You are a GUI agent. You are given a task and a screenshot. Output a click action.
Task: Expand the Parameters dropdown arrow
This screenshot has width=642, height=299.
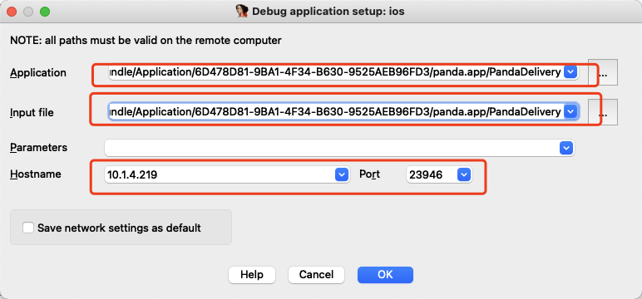tap(565, 148)
